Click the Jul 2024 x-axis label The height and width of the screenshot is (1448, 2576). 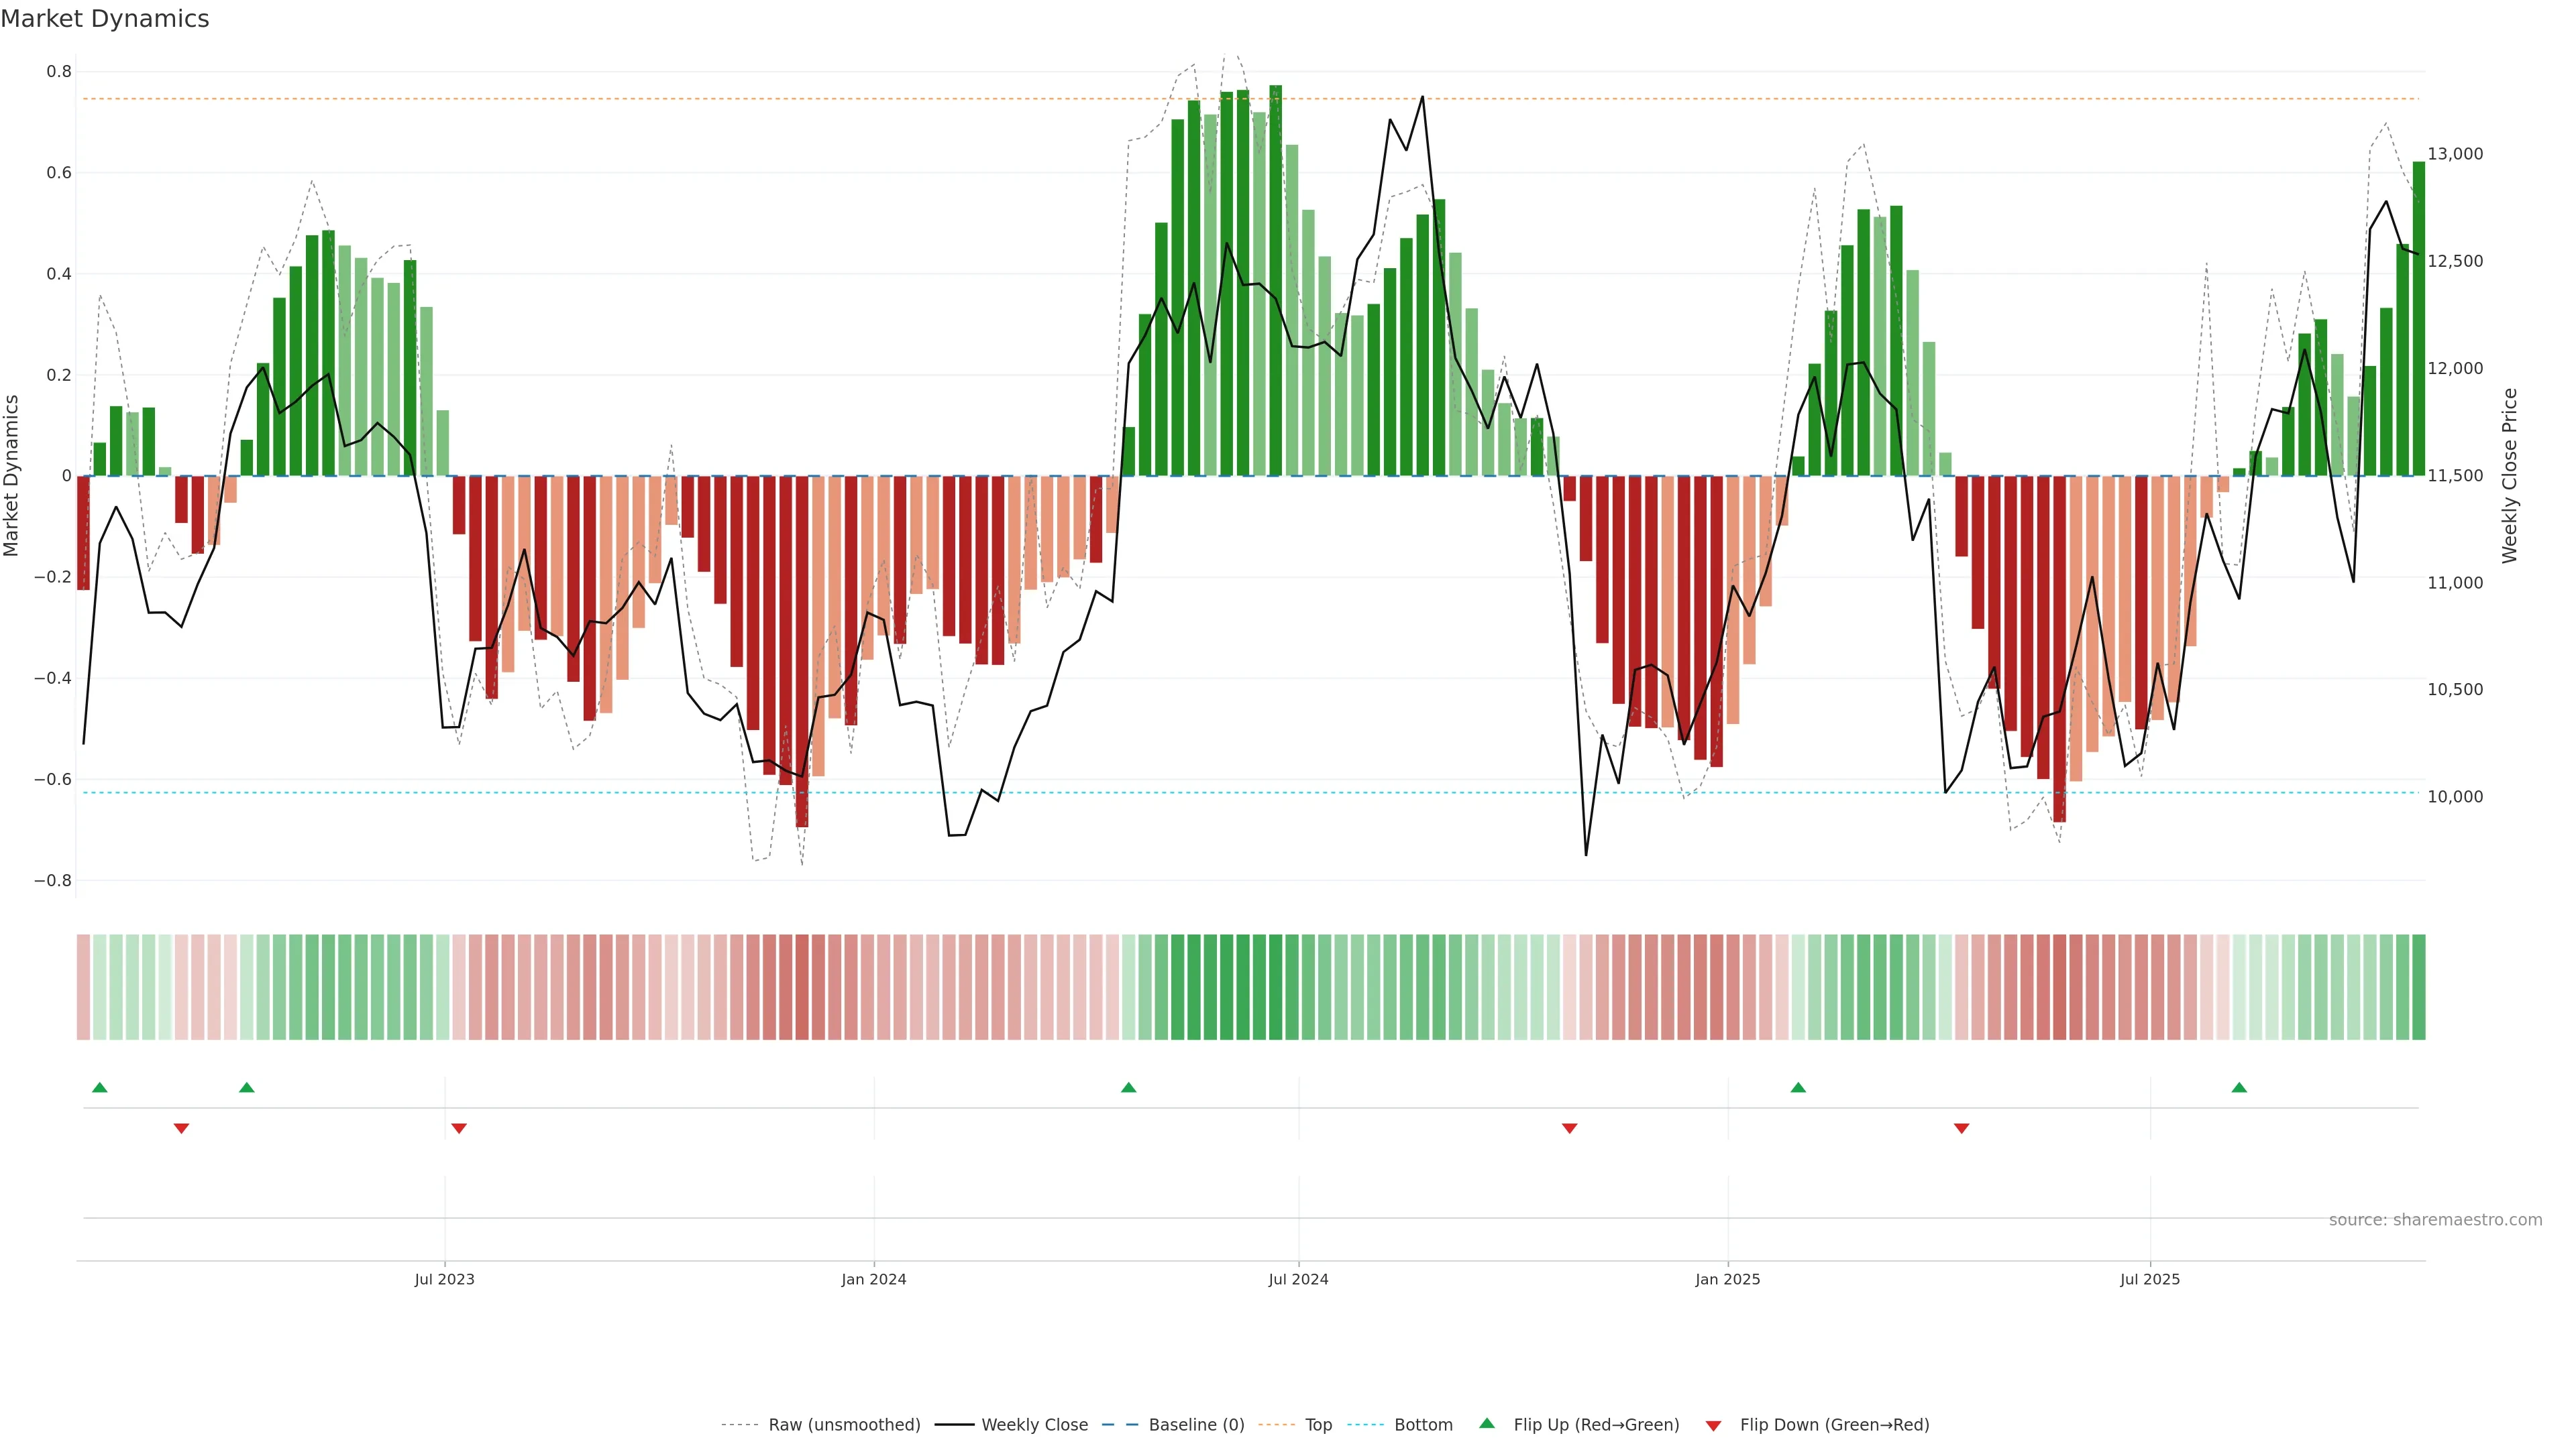pyautogui.click(x=1298, y=1279)
